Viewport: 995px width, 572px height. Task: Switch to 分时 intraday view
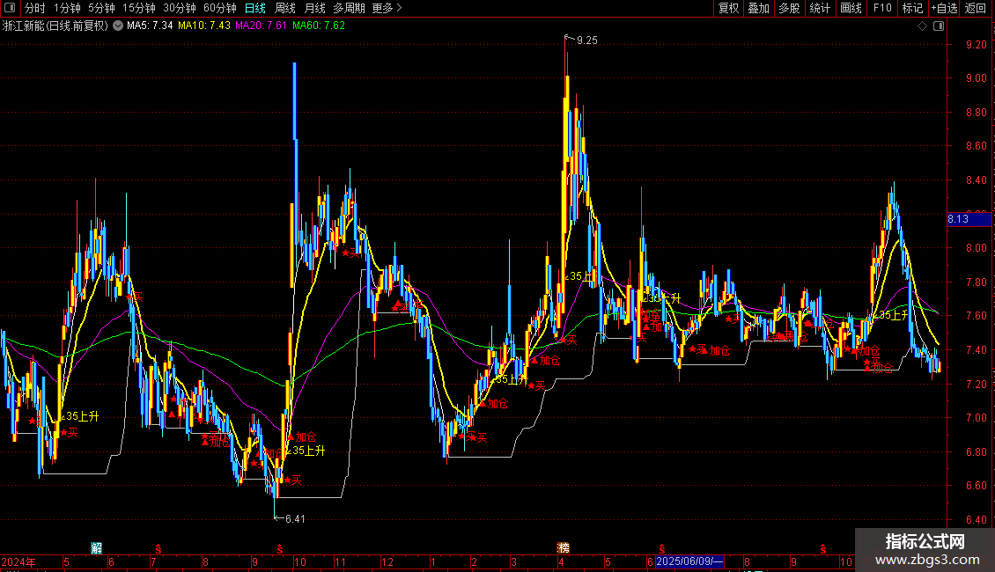(35, 8)
